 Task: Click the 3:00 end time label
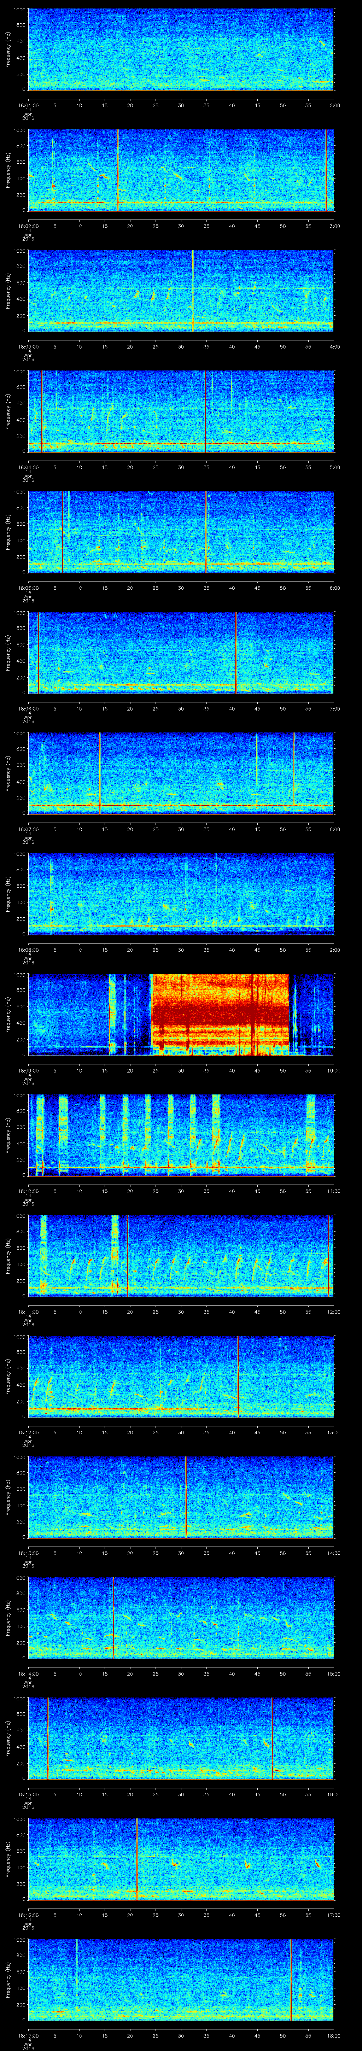(334, 226)
